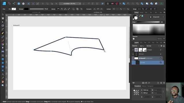
Task: Expand the Group layer
Action: pyautogui.click(x=133, y=54)
